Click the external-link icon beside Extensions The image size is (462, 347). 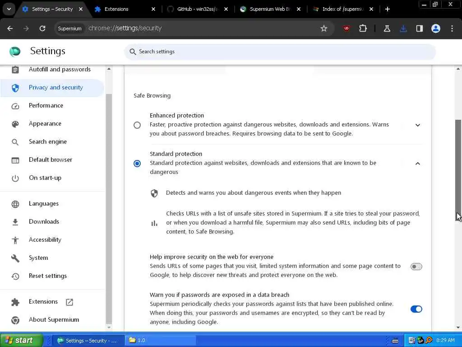point(69,302)
